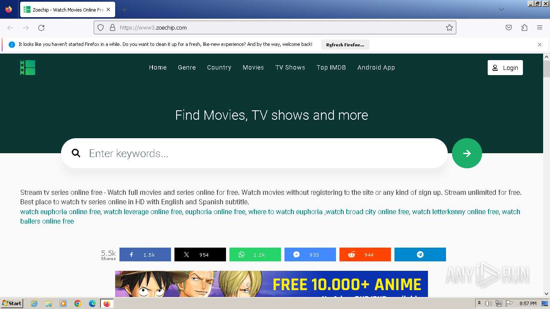Open 'watch letterkenny online free' link
This screenshot has height=309, width=550.
pyautogui.click(x=455, y=212)
